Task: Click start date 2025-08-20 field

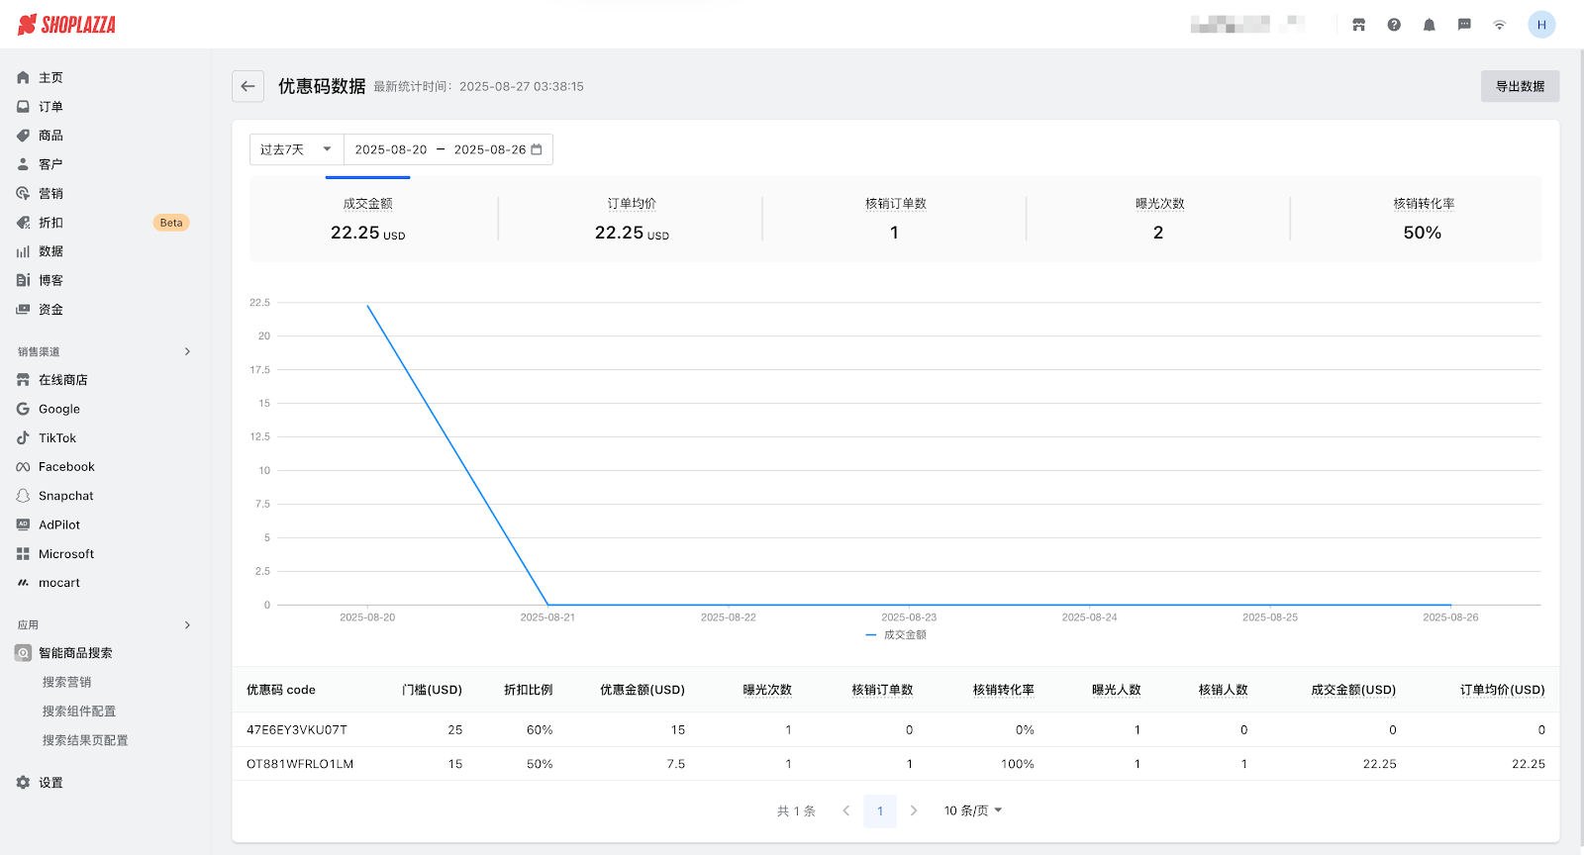Action: pos(391,149)
